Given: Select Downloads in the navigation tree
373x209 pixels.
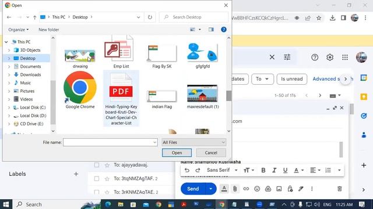Looking at the screenshot, I should [x=30, y=75].
